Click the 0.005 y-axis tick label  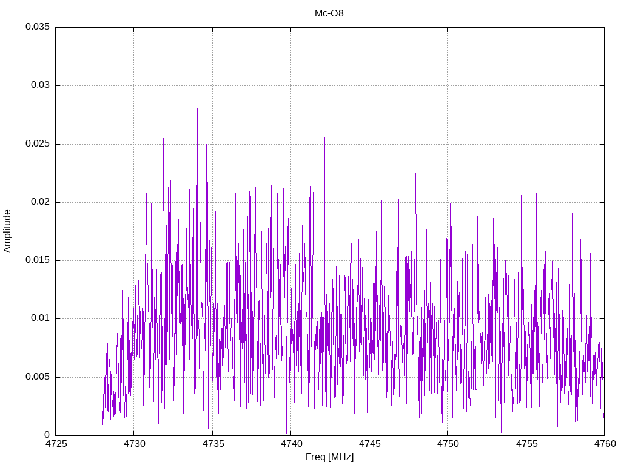pos(38,377)
